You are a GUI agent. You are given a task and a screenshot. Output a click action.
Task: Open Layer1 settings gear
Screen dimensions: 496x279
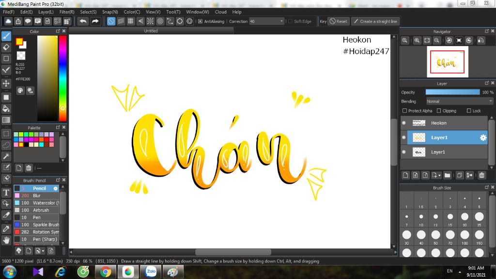pos(483,138)
